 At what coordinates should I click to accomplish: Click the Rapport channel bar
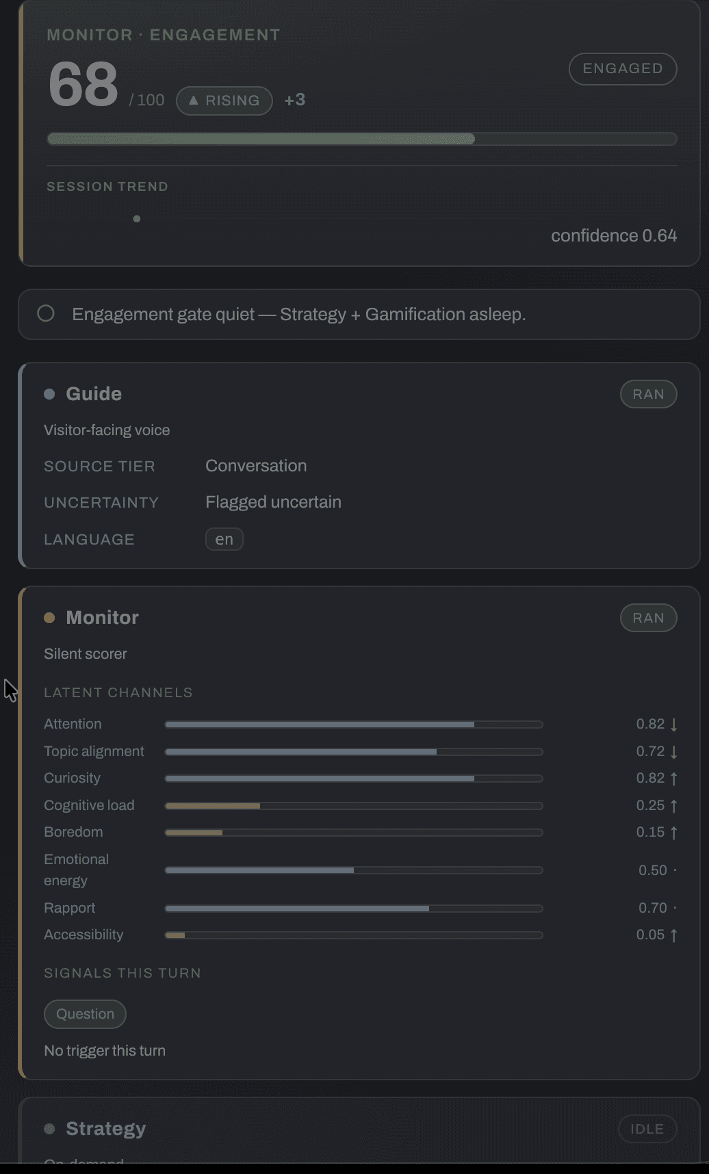click(354, 909)
